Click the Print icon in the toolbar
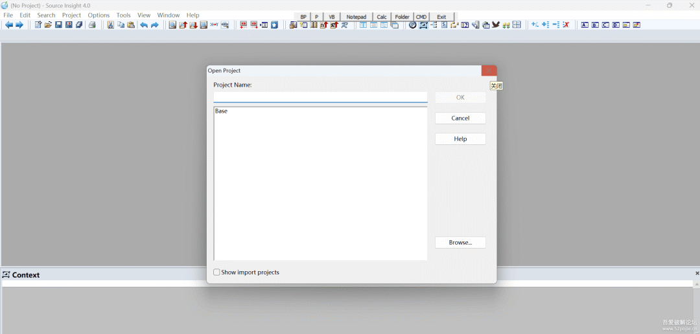700x334 pixels. [x=92, y=25]
